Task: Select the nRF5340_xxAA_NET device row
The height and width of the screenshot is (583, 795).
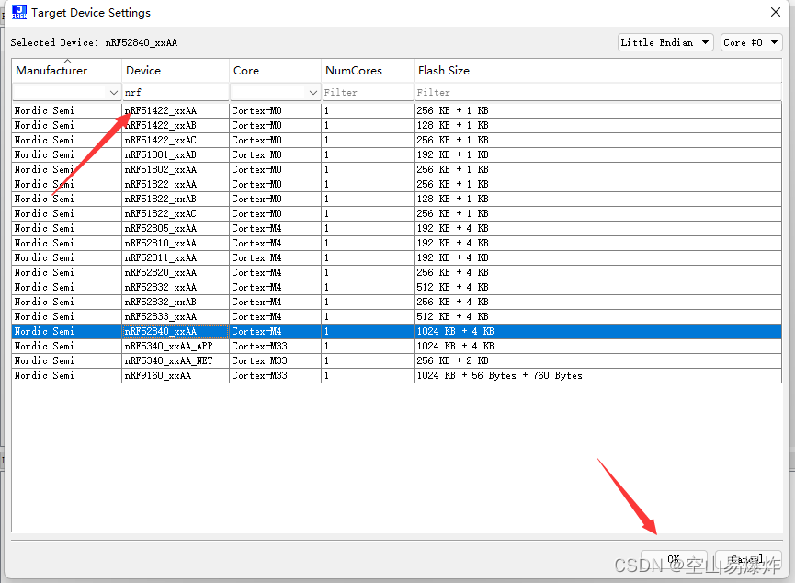Action: pyautogui.click(x=396, y=360)
